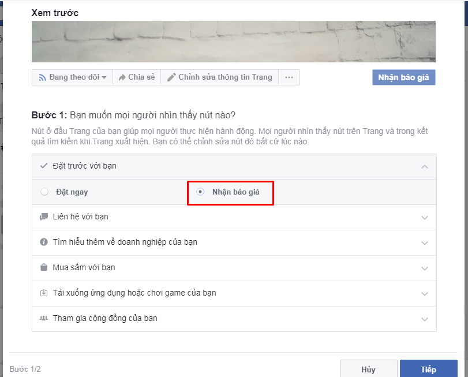Click Chỉnh sửa thông tin Trang button
468x377 pixels.
point(220,77)
